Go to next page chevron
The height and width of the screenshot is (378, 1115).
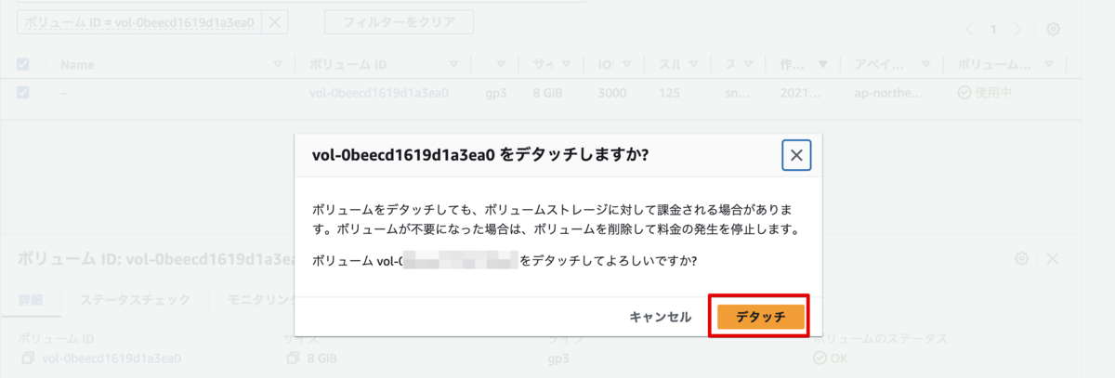1017,29
